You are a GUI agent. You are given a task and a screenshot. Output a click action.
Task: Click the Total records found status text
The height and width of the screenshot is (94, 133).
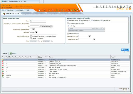tap(124, 89)
